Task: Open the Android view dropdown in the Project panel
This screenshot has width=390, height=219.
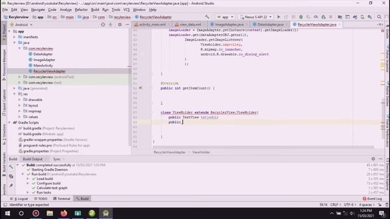Action: pos(21,24)
